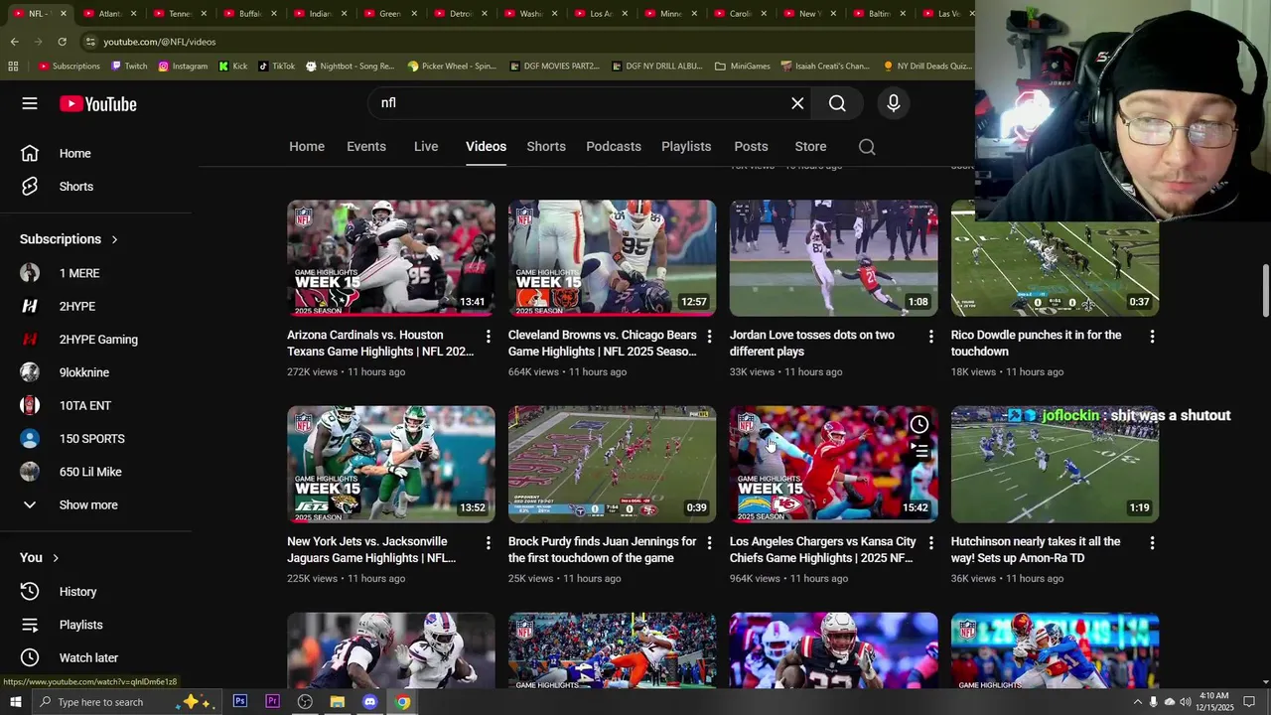Open channel search magnifier beside Store

pos(867,147)
